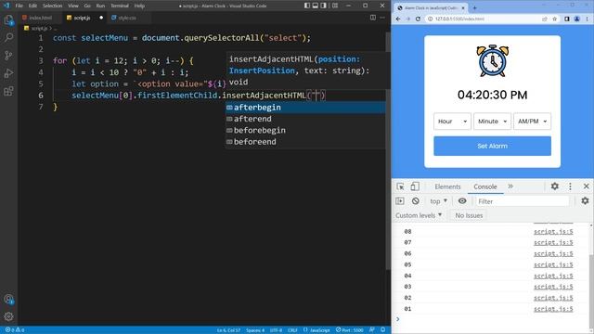Open DevTools settings gear
Image resolution: width=594 pixels, height=334 pixels.
(555, 186)
